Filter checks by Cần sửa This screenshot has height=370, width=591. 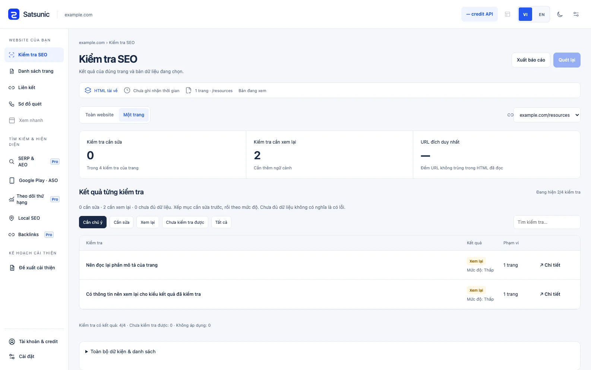(121, 222)
